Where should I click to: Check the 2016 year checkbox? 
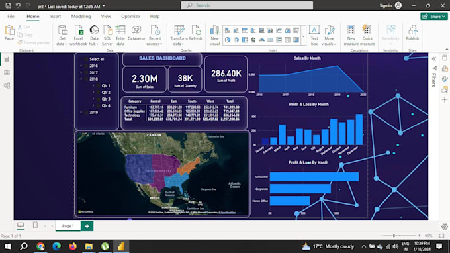tap(86, 66)
